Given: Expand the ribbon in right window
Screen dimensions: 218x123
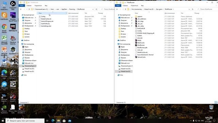Looking at the screenshot, I should click(x=216, y=5).
